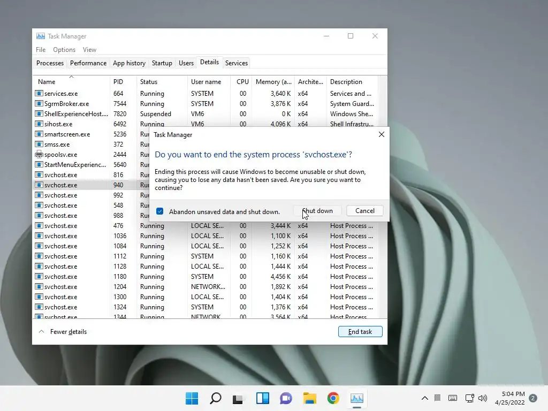This screenshot has height=411, width=548.
Task: Switch to the Users tab
Action: click(x=186, y=63)
